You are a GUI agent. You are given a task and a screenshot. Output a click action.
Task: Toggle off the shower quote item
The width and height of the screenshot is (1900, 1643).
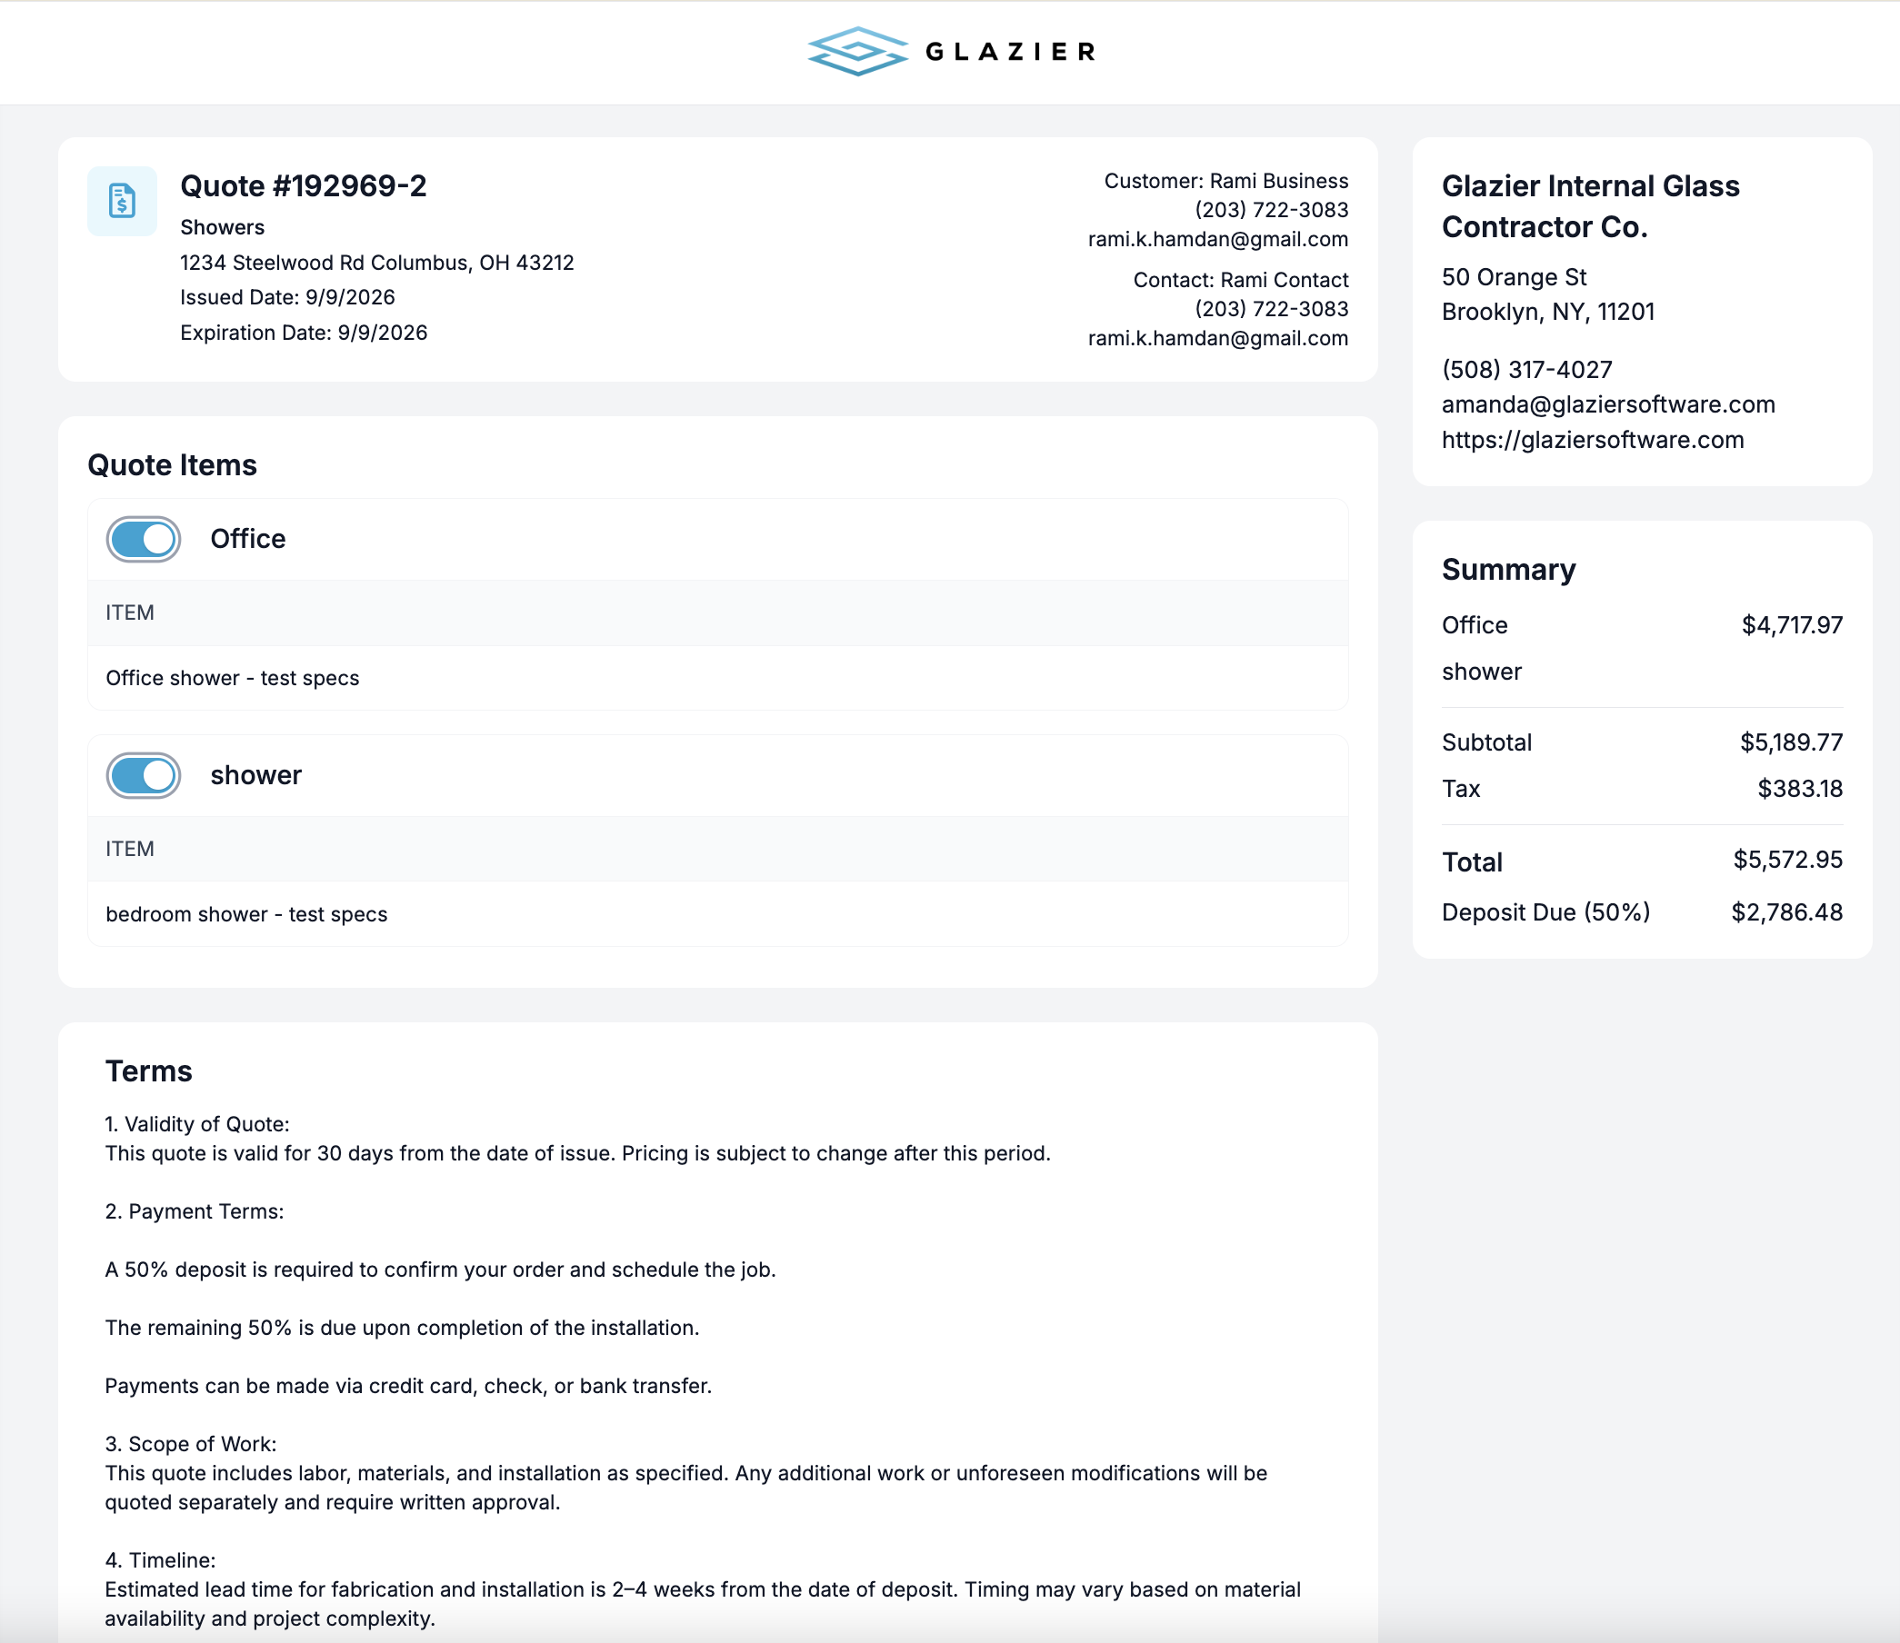[x=144, y=776]
